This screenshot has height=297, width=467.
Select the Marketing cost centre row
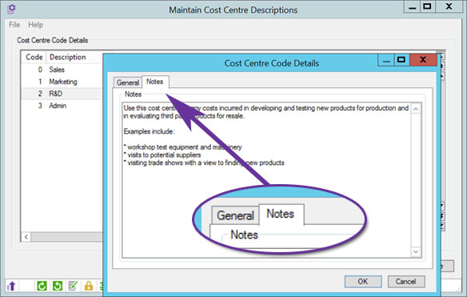click(62, 82)
